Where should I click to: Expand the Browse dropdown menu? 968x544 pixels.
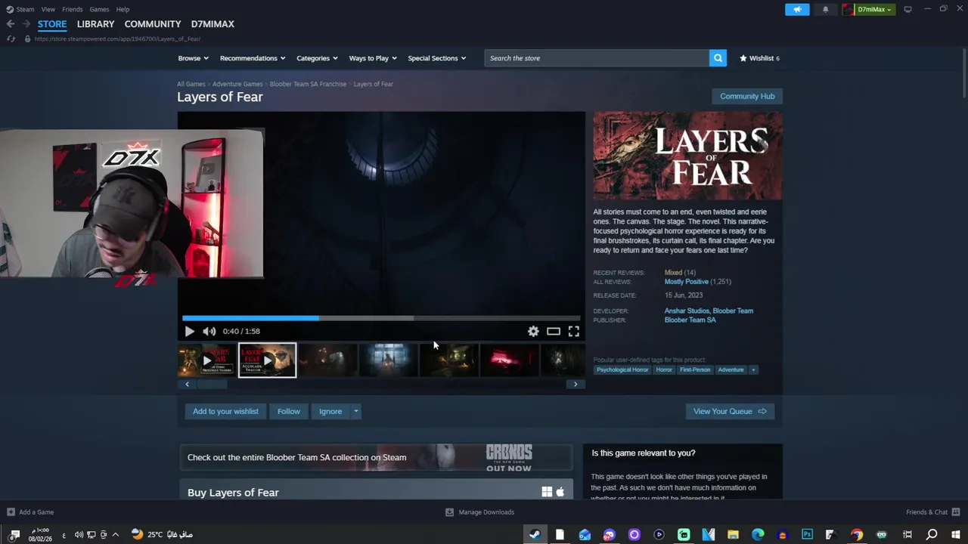[193, 58]
